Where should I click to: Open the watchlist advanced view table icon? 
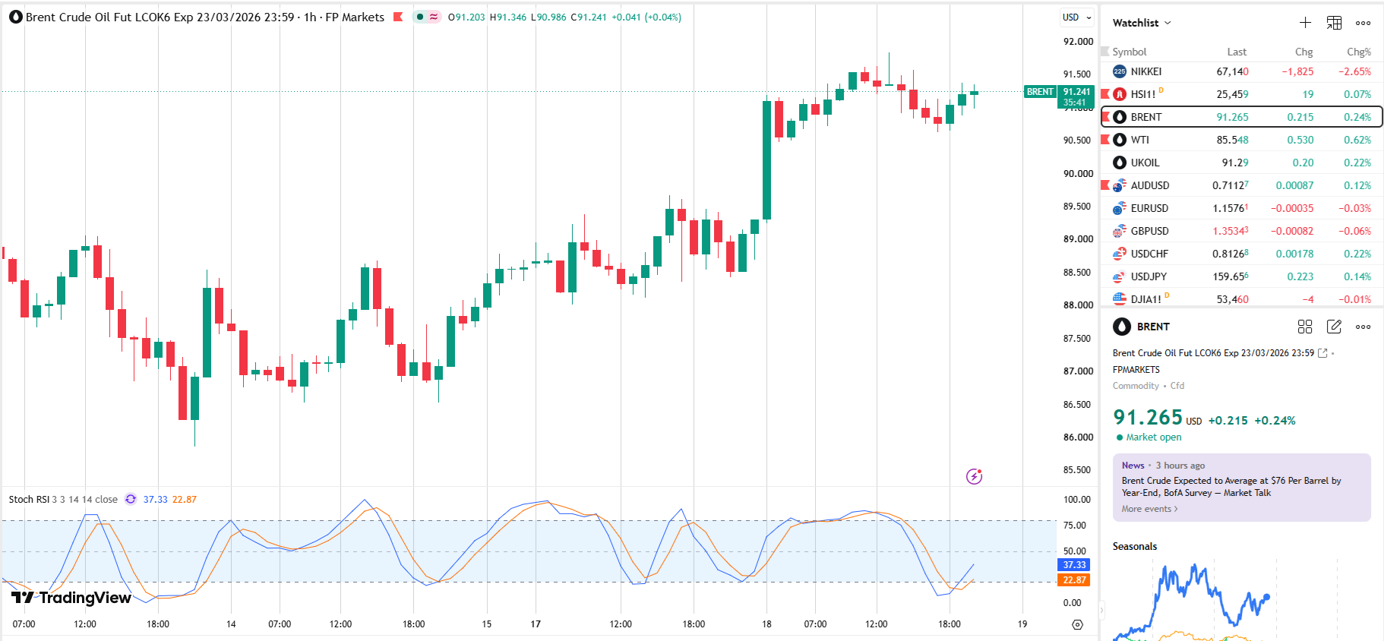(x=1334, y=23)
